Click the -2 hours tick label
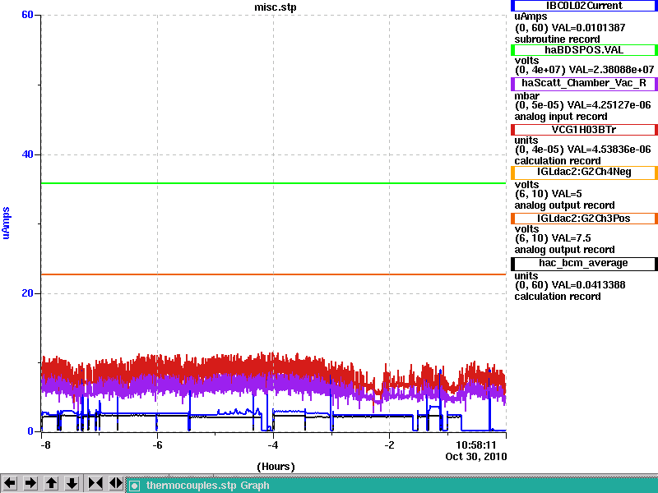The width and height of the screenshot is (658, 493). pos(389,445)
